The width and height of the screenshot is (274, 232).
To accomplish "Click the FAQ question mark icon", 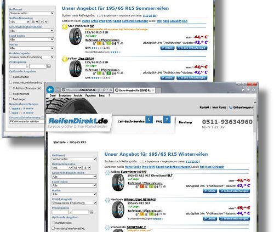I will [x=167, y=120].
